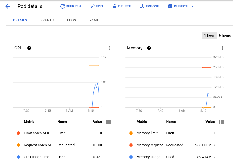Screen dimensions: 233x167
Task: Click the Request cores AL... metric row
Action: [63, 145]
